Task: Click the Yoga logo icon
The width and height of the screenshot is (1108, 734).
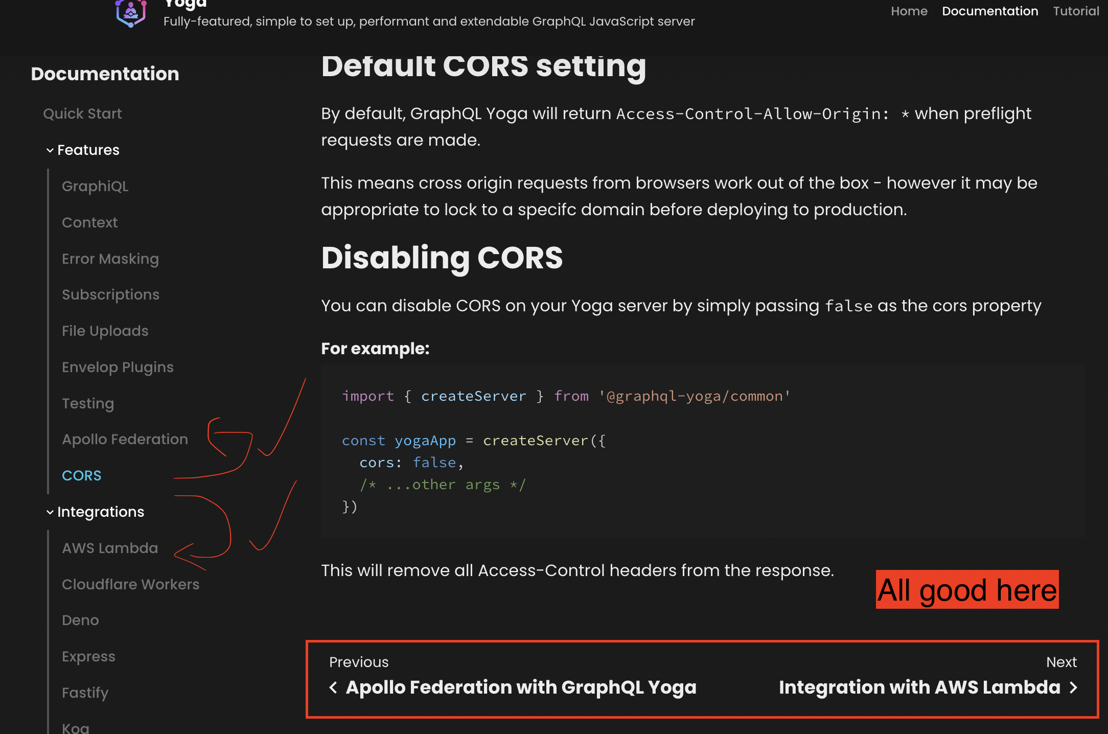Action: (131, 12)
